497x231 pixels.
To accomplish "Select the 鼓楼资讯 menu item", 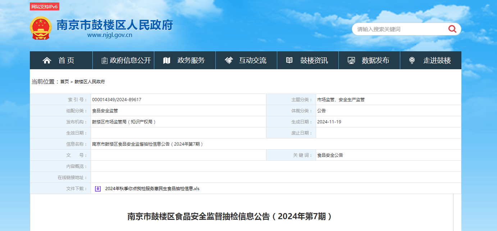I will click(308, 60).
